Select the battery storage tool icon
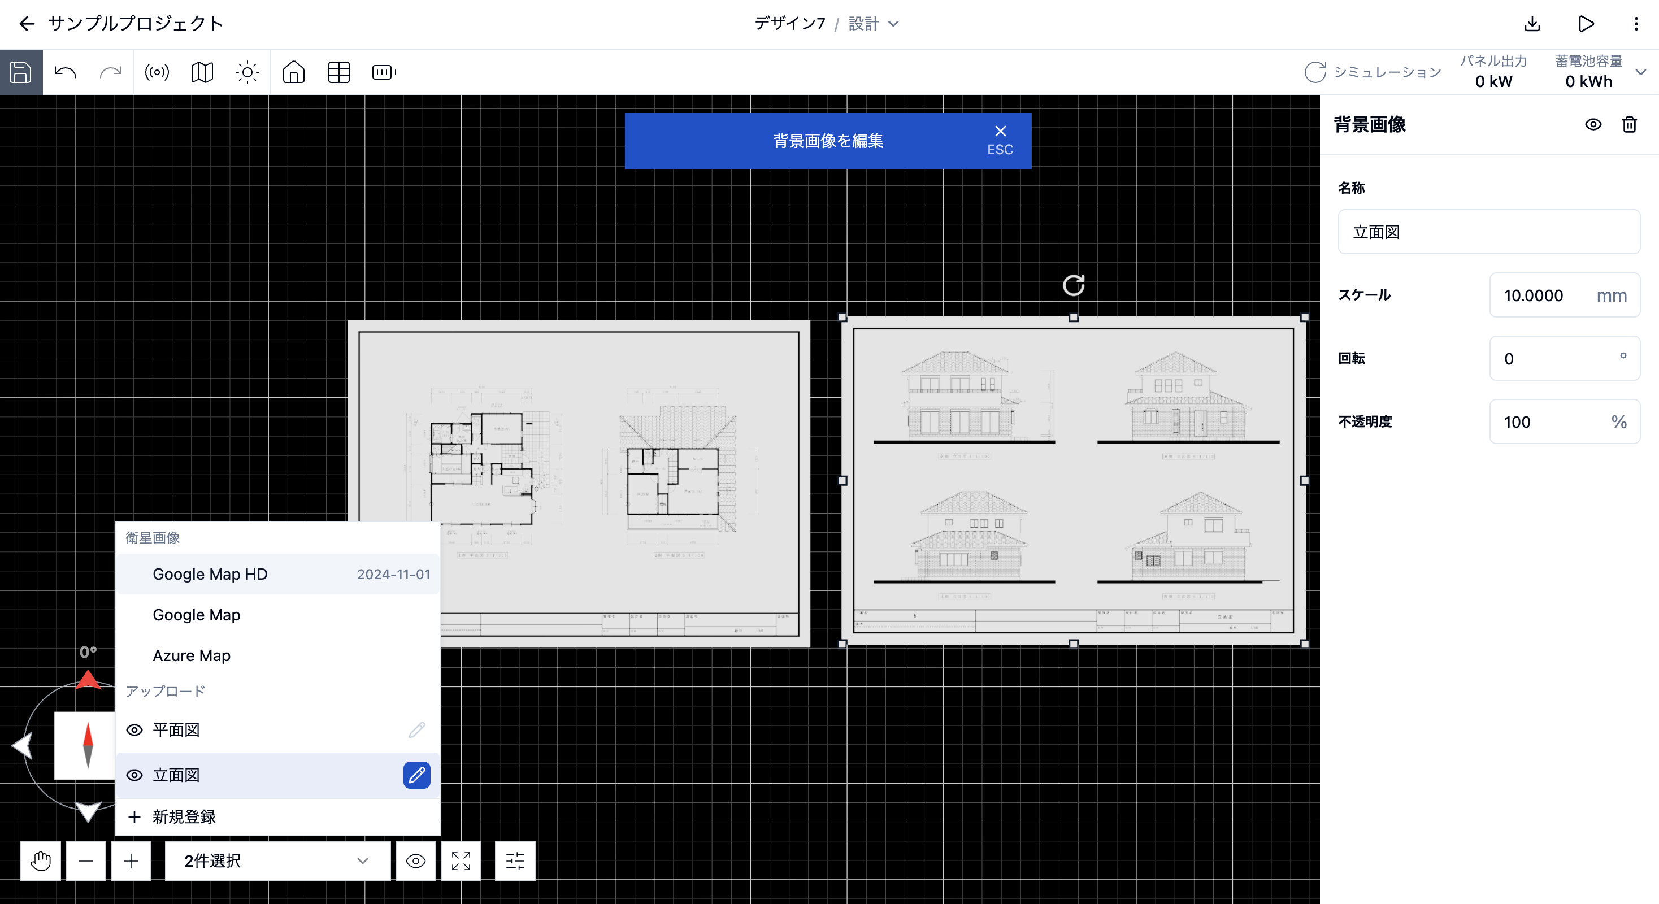The height and width of the screenshot is (904, 1659). (x=384, y=72)
